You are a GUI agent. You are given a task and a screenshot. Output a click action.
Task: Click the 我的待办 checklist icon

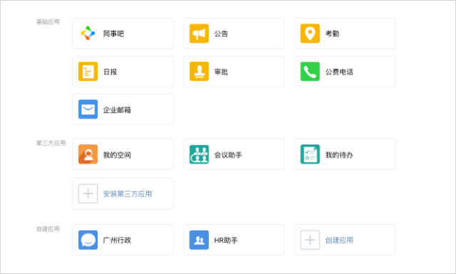tap(310, 154)
